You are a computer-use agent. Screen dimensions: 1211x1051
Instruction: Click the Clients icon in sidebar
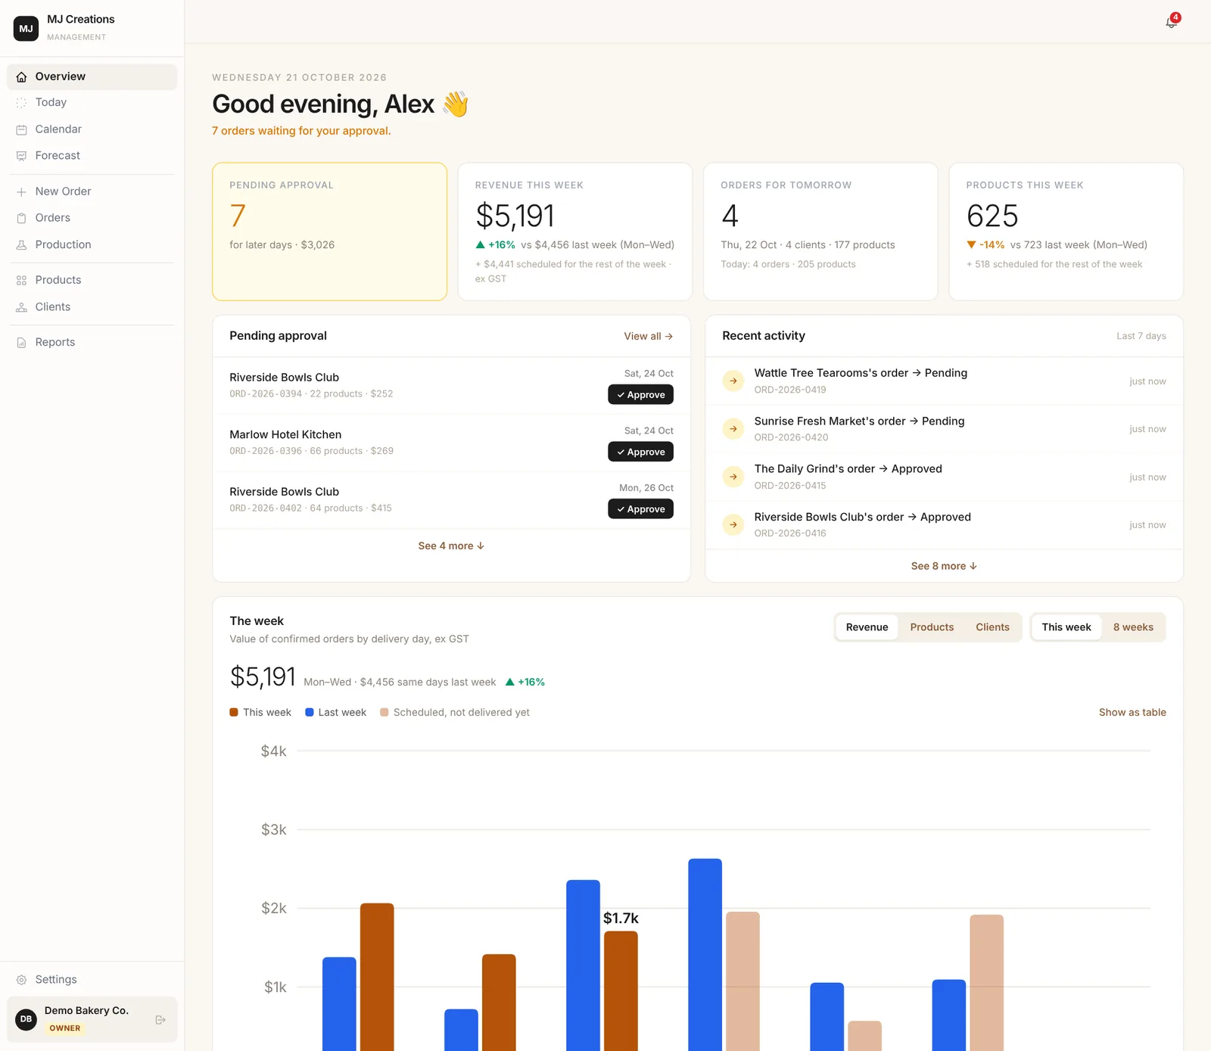point(21,307)
